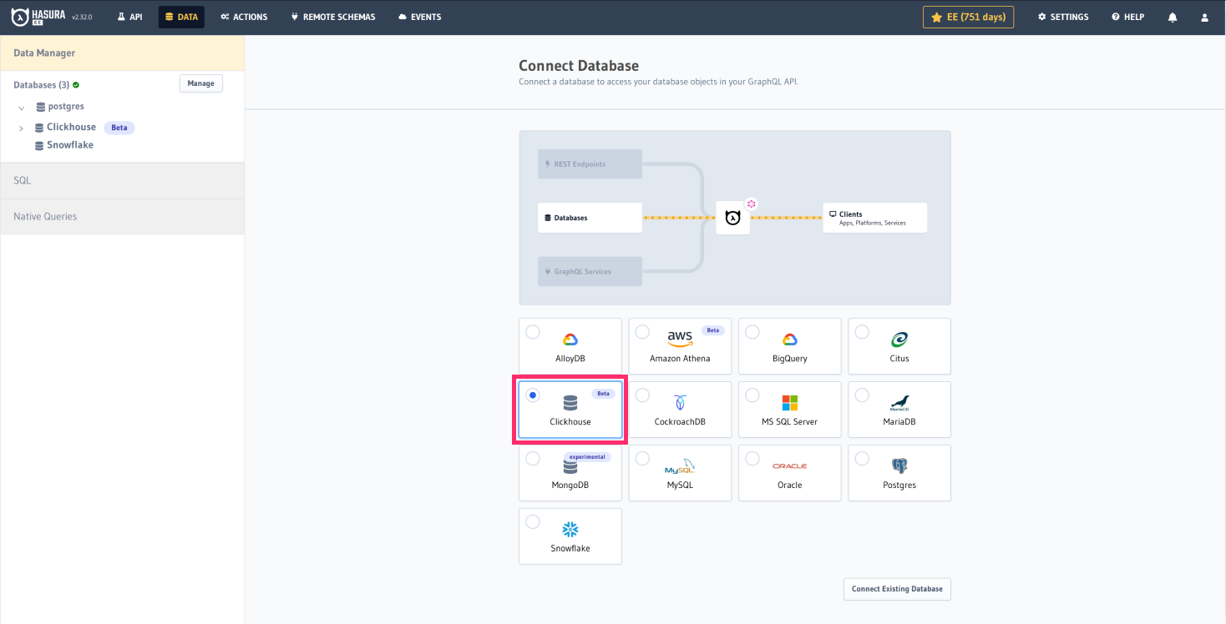Viewport: 1226px width, 624px height.
Task: Select the MS SQL Server radio button
Action: point(752,395)
